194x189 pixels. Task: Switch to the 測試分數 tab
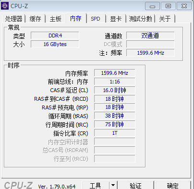coord(140,19)
